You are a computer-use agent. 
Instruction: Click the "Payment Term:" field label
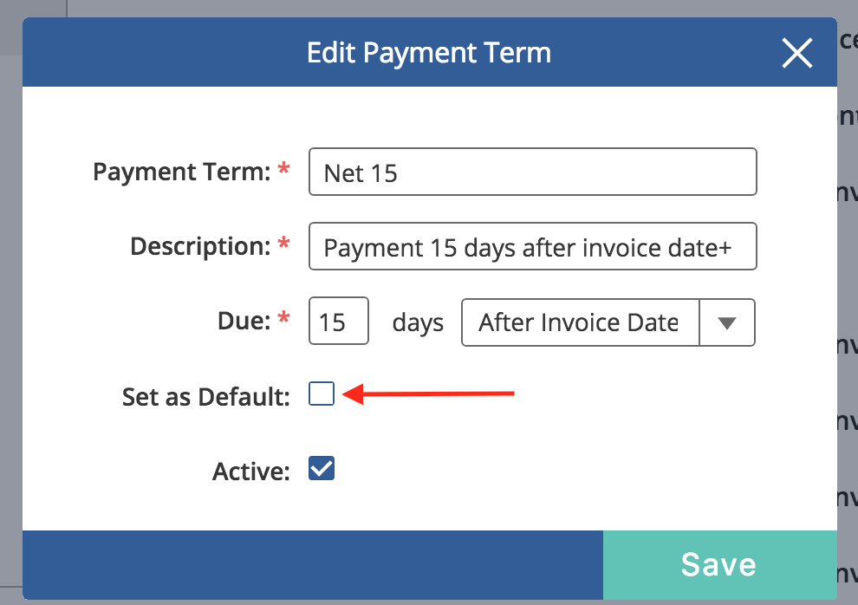[x=182, y=172]
